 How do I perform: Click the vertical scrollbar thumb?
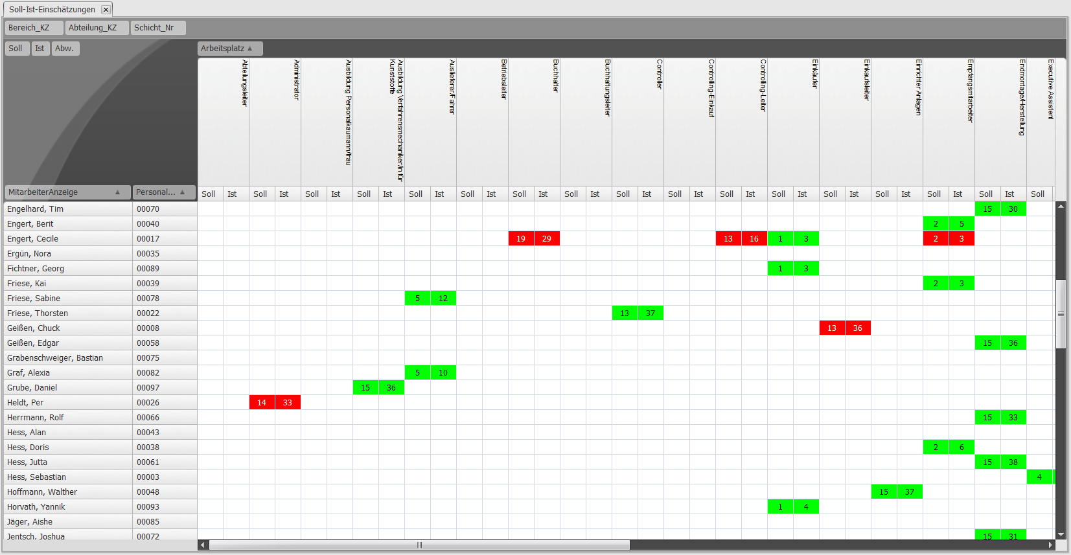1061,313
